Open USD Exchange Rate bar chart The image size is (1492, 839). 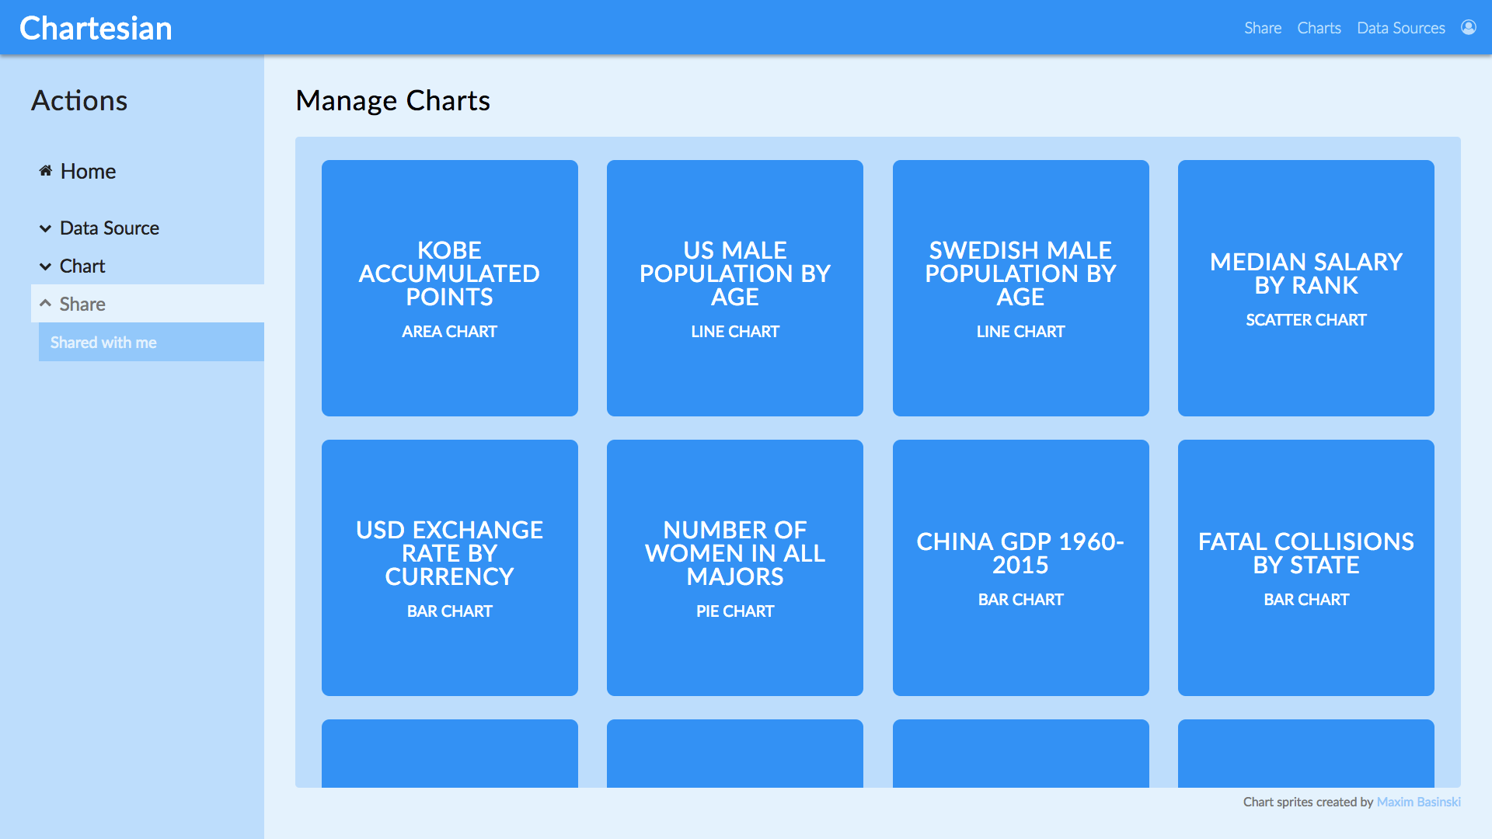click(449, 568)
